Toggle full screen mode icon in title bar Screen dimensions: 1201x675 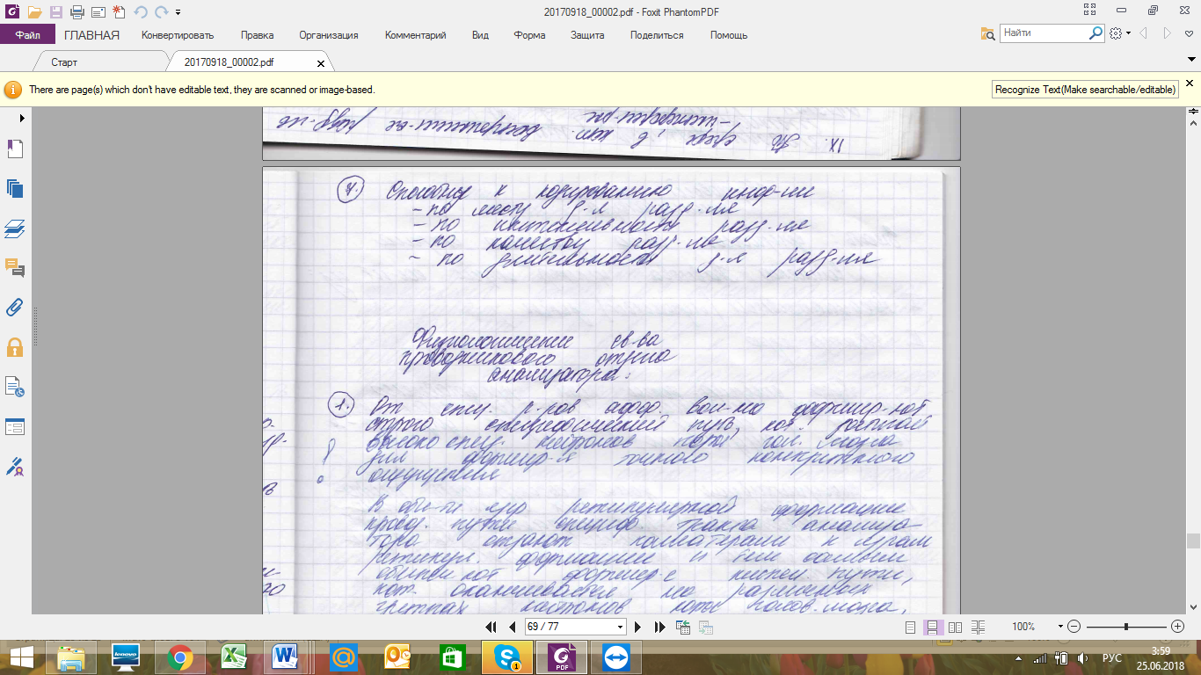click(1089, 11)
